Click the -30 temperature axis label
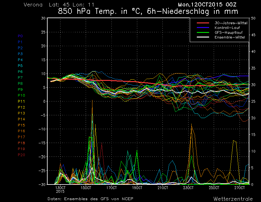This screenshot has width=261, height=202. (x=42, y=184)
